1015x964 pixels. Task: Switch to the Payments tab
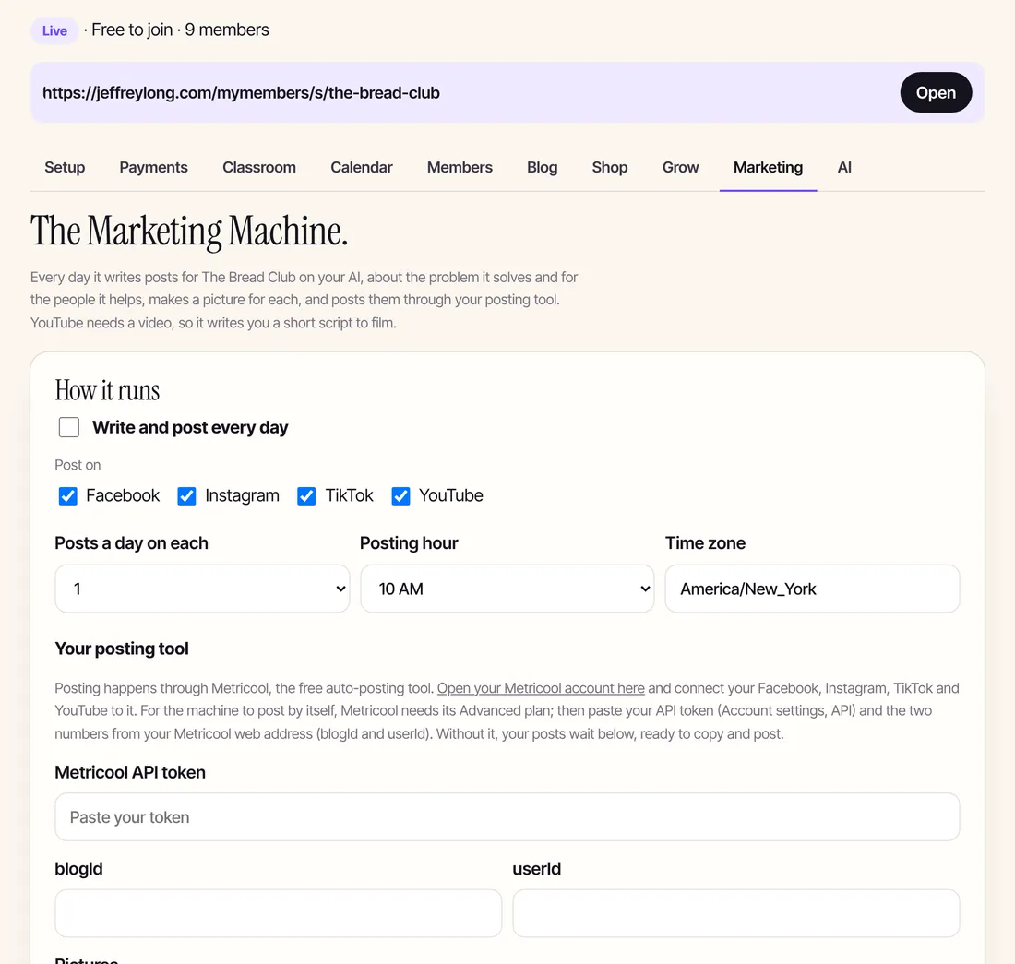click(153, 168)
